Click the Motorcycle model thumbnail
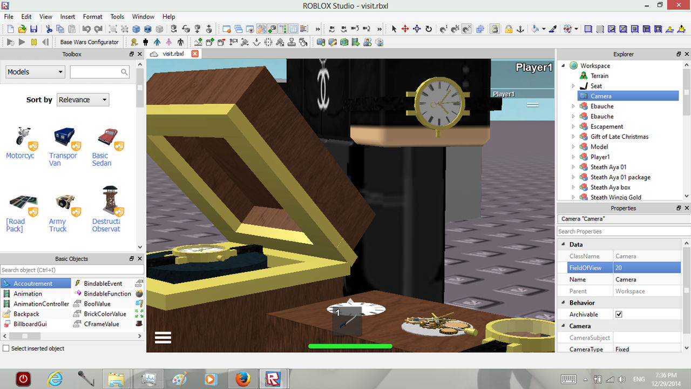The image size is (691, 389). [x=22, y=136]
